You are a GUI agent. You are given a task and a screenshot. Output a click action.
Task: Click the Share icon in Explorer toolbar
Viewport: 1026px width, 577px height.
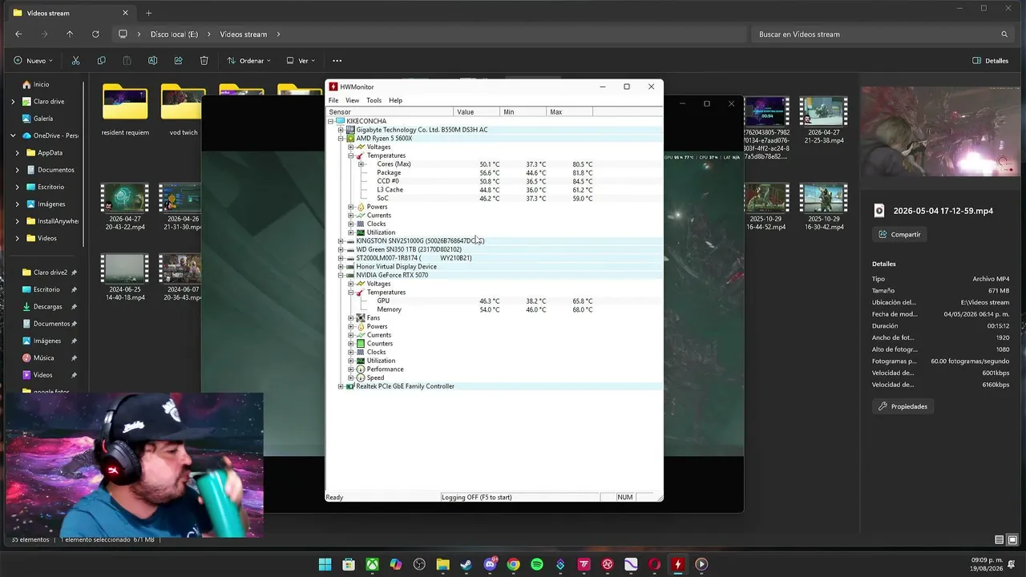178,61
